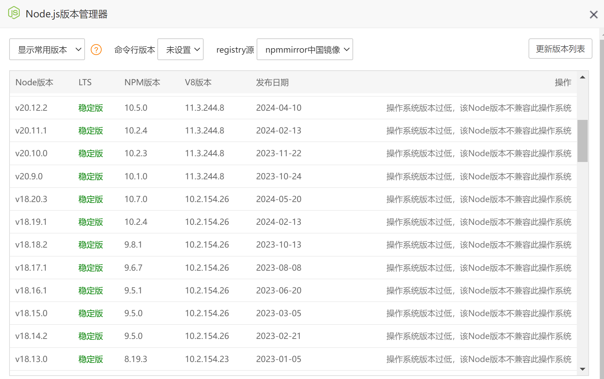Viewport: 604px width, 379px height.
Task: Click NPM version 9.8.1 cell
Action: 133,245
